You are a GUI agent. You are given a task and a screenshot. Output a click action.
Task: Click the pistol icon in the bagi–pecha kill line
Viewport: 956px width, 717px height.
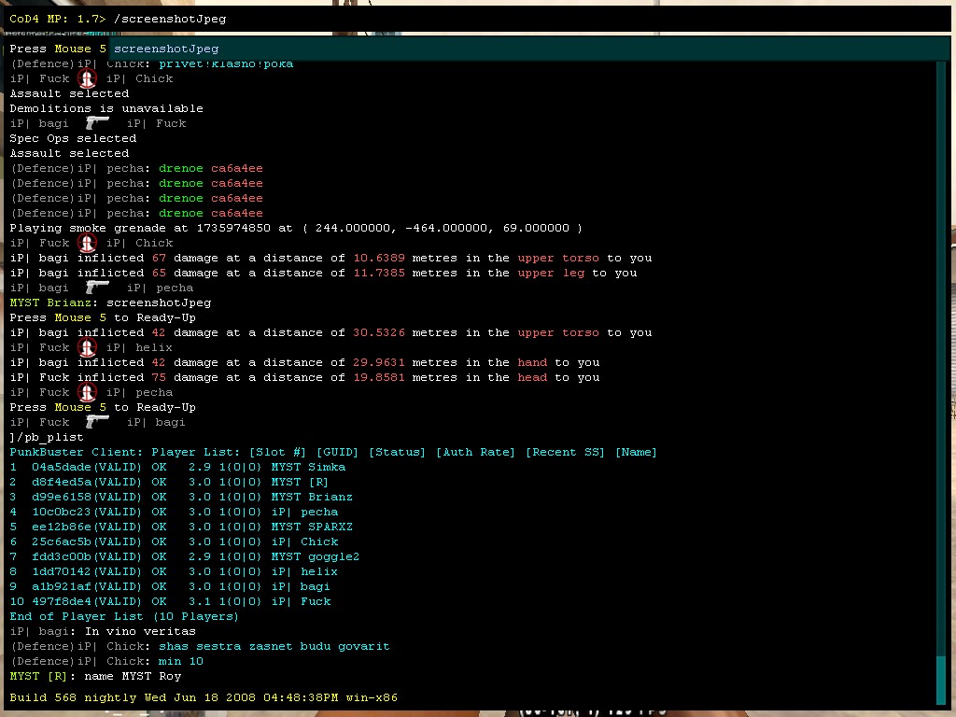point(97,288)
